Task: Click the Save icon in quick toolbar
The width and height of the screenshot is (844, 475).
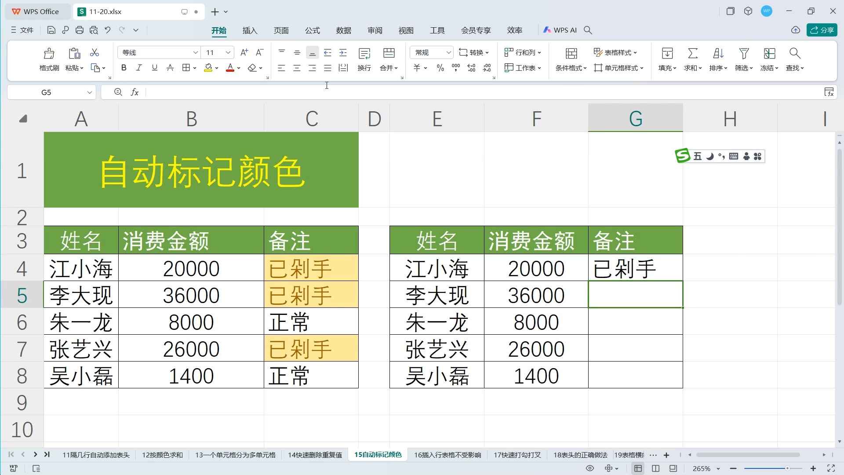Action: [x=51, y=30]
